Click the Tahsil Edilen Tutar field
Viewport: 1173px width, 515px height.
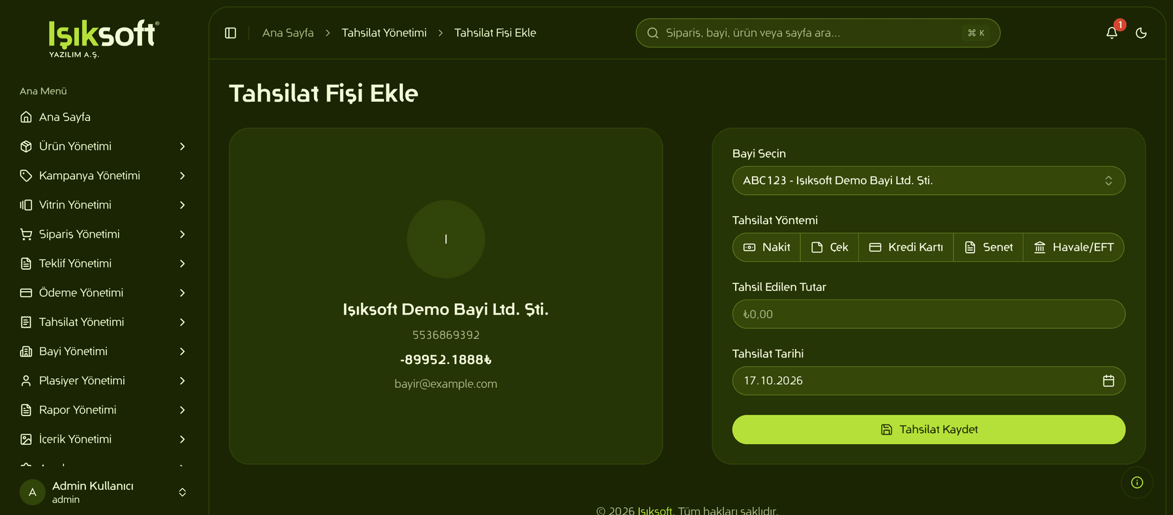(x=929, y=314)
